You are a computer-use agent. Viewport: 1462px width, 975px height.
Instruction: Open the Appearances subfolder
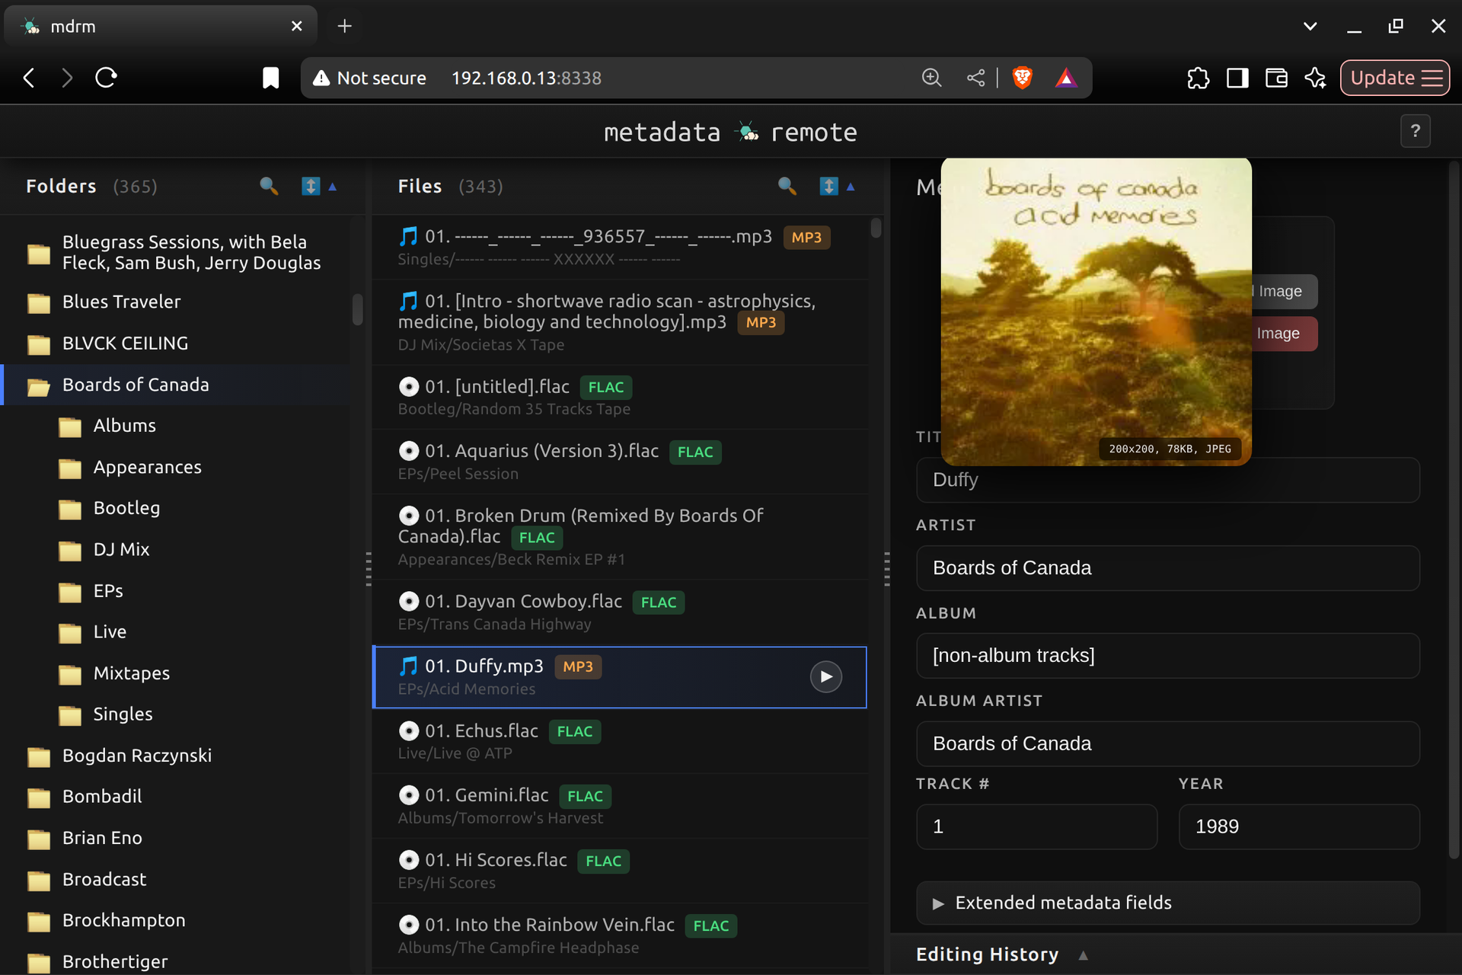tap(148, 467)
